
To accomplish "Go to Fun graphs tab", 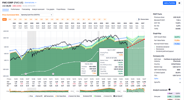I will coord(50,9).
